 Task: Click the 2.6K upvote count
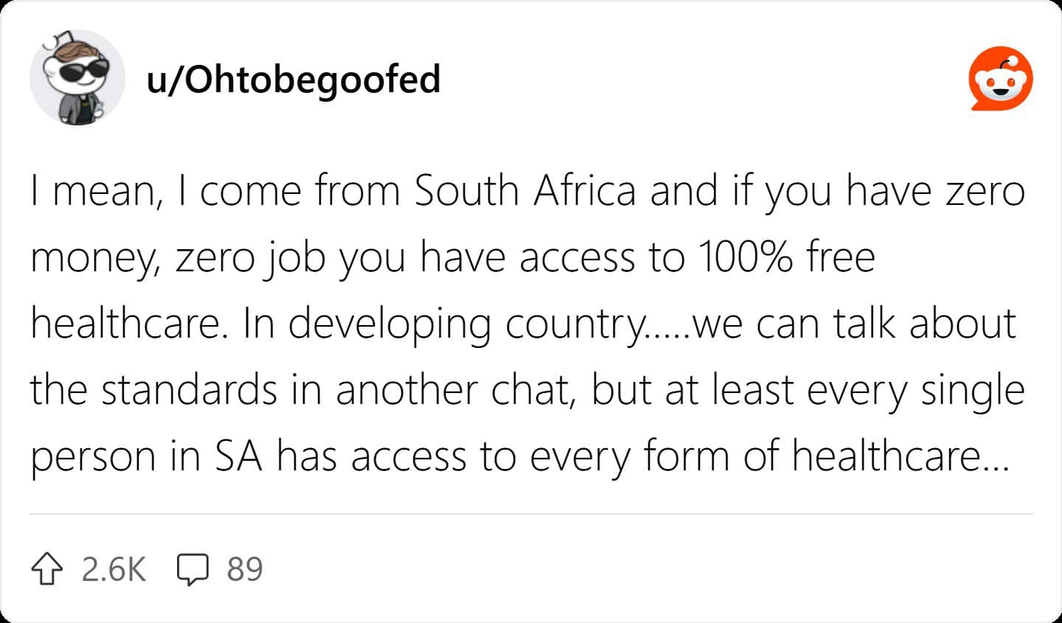click(x=114, y=570)
